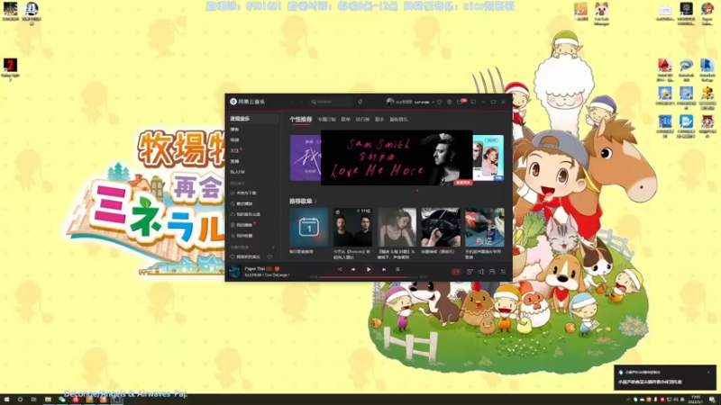The image size is (721, 405).
Task: Switch to the 专属定制 tab
Action: click(x=326, y=120)
